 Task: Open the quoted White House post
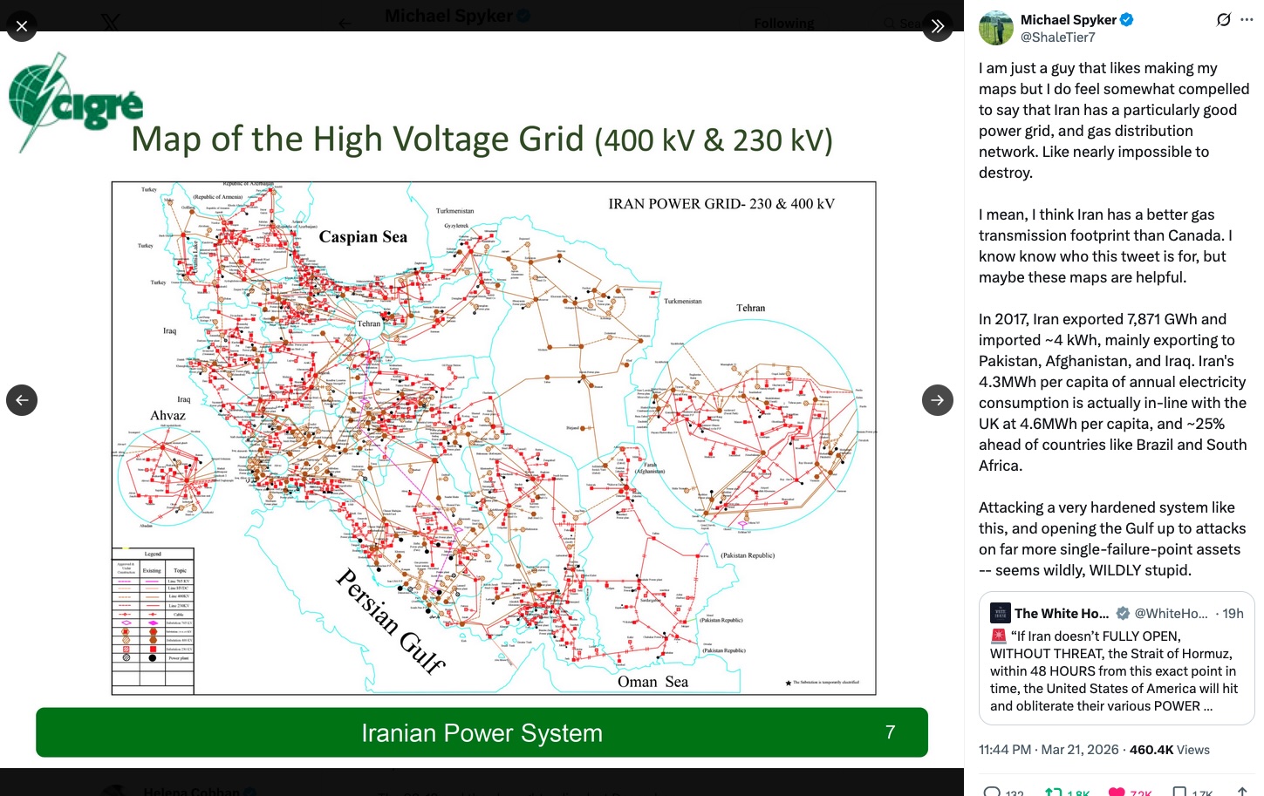[1116, 671]
